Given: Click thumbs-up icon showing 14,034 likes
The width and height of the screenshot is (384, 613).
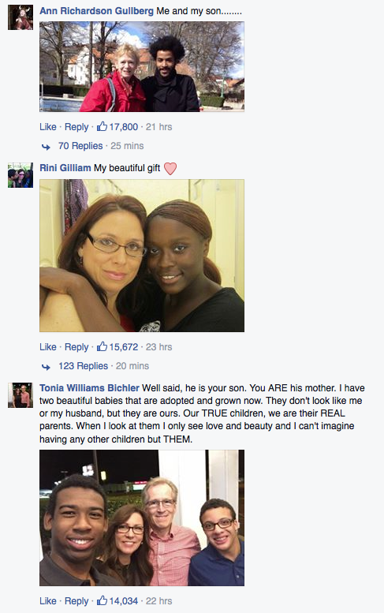Looking at the screenshot, I should pyautogui.click(x=102, y=600).
